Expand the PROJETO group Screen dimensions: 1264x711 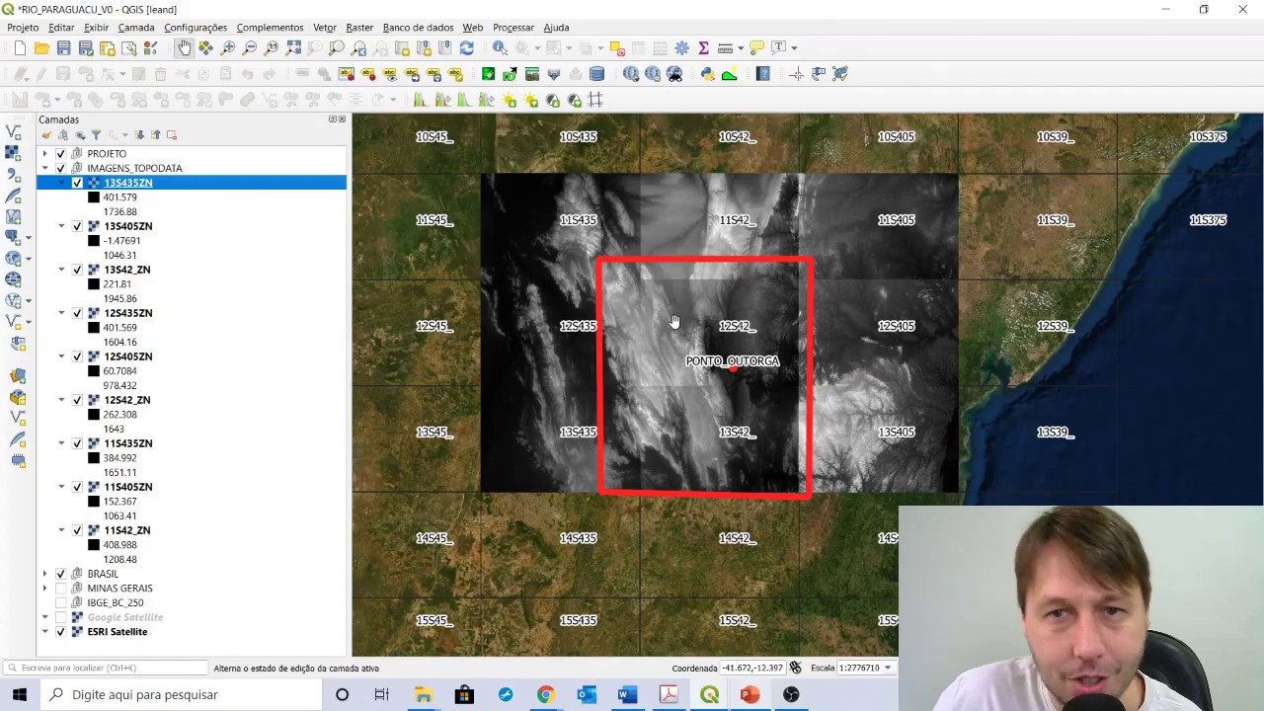click(x=44, y=154)
